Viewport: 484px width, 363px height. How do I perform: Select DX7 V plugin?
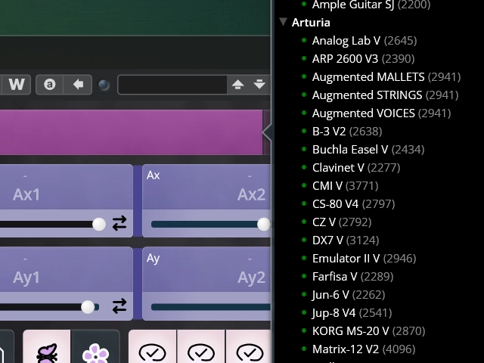click(x=346, y=240)
